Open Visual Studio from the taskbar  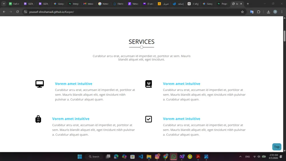click(x=182, y=157)
